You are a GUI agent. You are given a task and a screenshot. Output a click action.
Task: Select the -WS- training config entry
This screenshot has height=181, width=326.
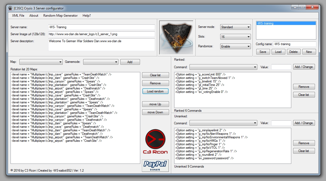click(x=286, y=24)
